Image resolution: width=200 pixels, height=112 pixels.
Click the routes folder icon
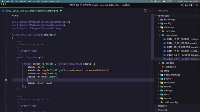click(x=162, y=86)
